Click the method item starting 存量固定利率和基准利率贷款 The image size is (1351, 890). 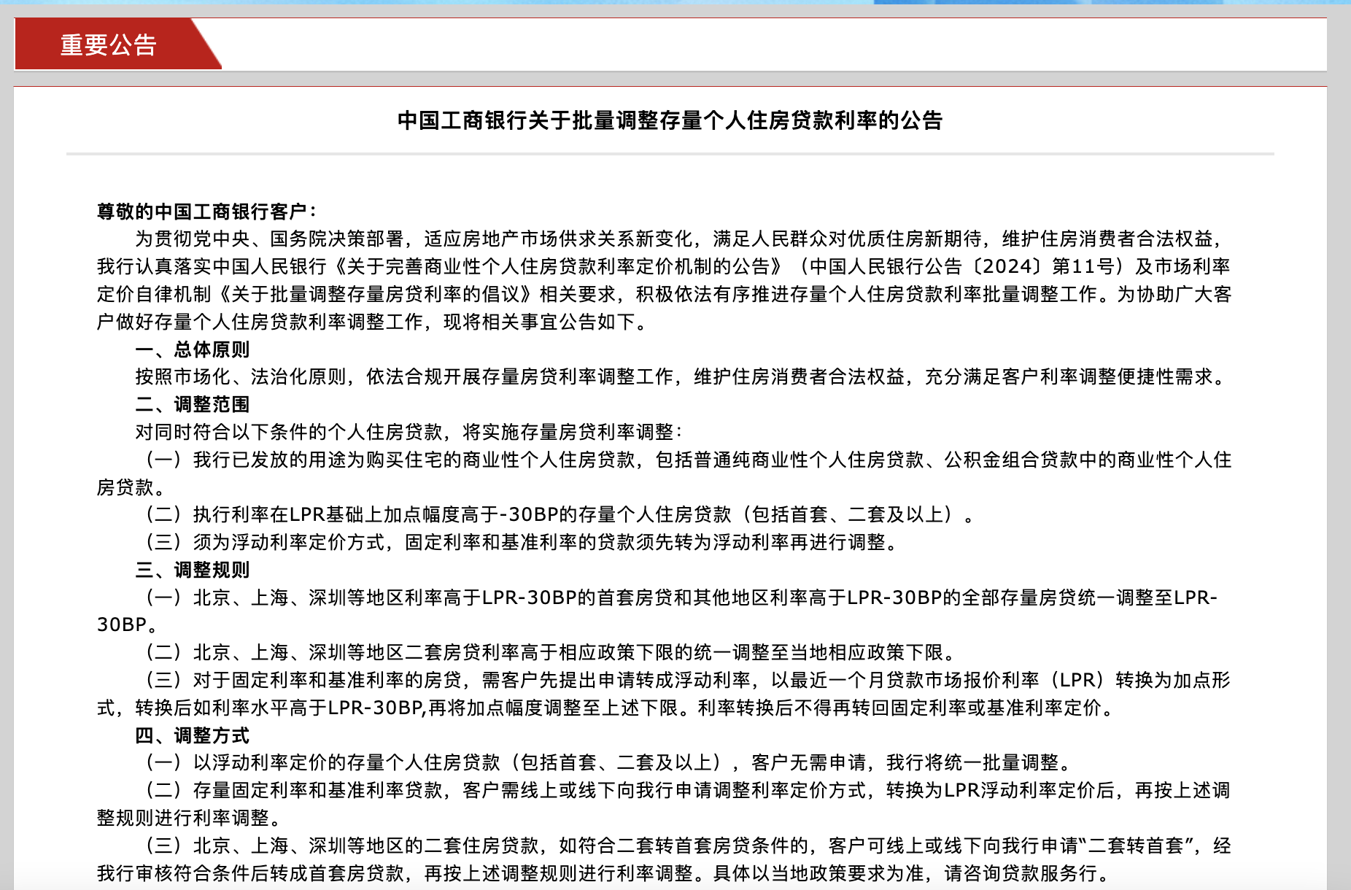pos(686,791)
